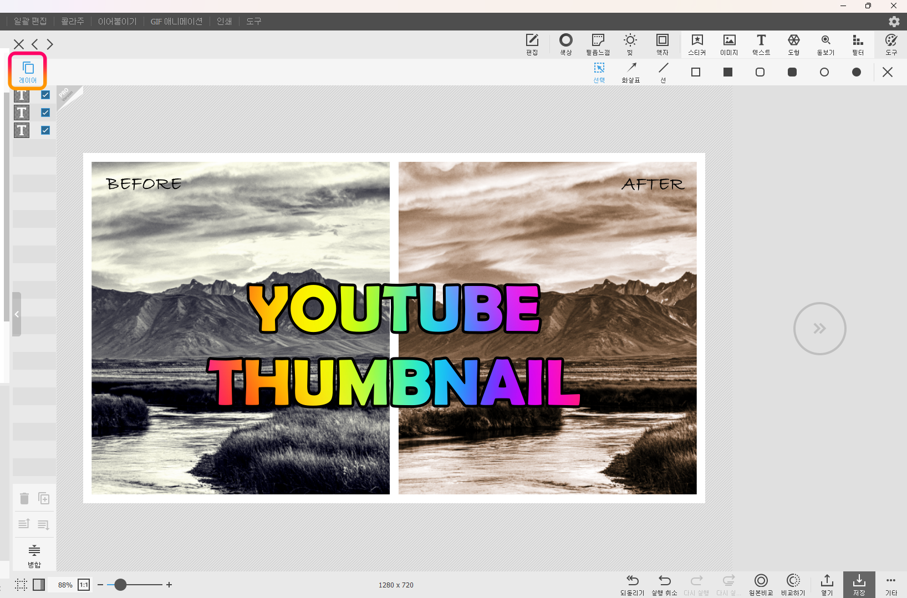Open the 돋보기 (Magnifier) tool
This screenshot has height=598, width=907.
826,44
